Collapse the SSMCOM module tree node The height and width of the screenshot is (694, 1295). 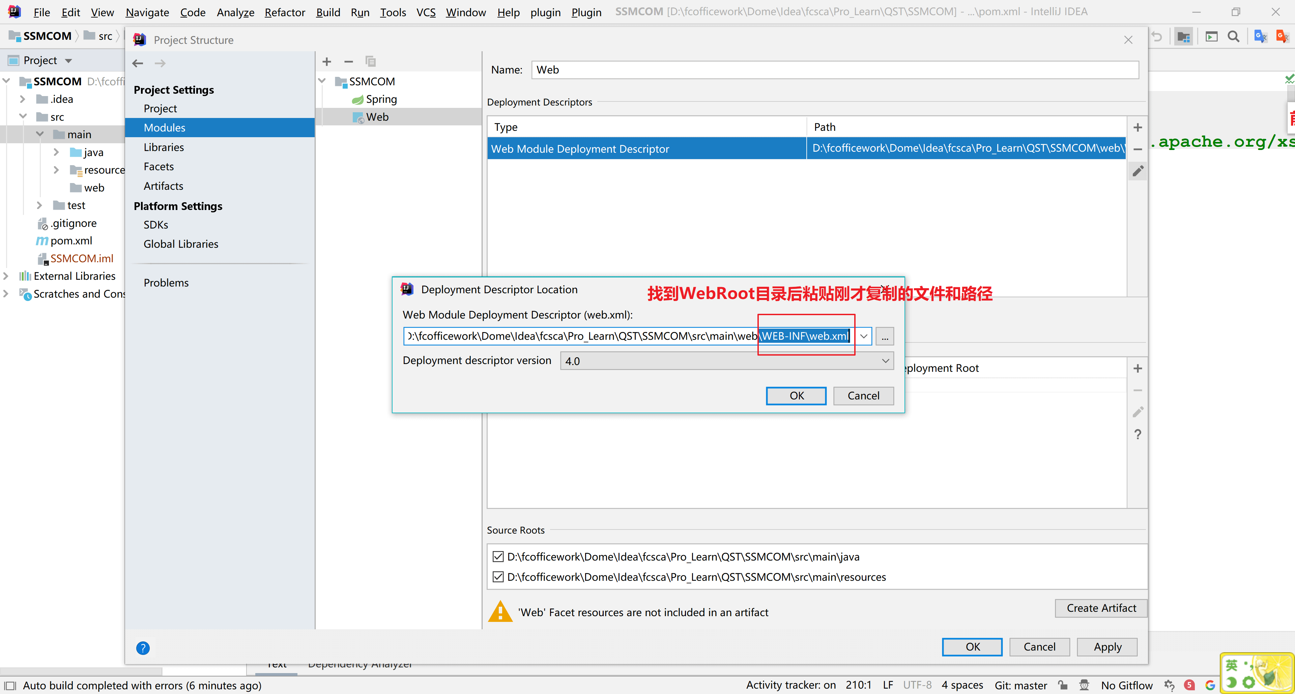(x=322, y=81)
